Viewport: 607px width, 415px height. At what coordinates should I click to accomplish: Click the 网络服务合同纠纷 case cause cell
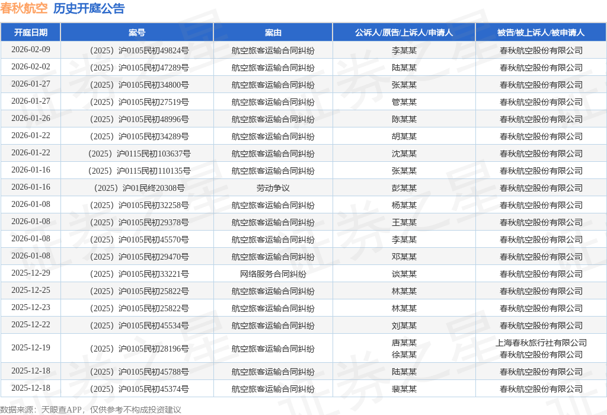(273, 274)
